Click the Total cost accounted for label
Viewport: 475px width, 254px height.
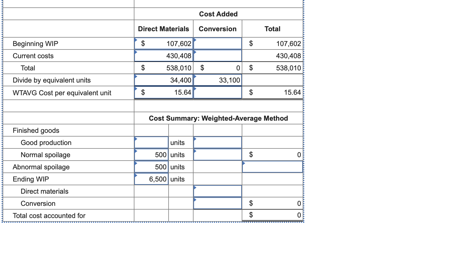click(x=49, y=216)
